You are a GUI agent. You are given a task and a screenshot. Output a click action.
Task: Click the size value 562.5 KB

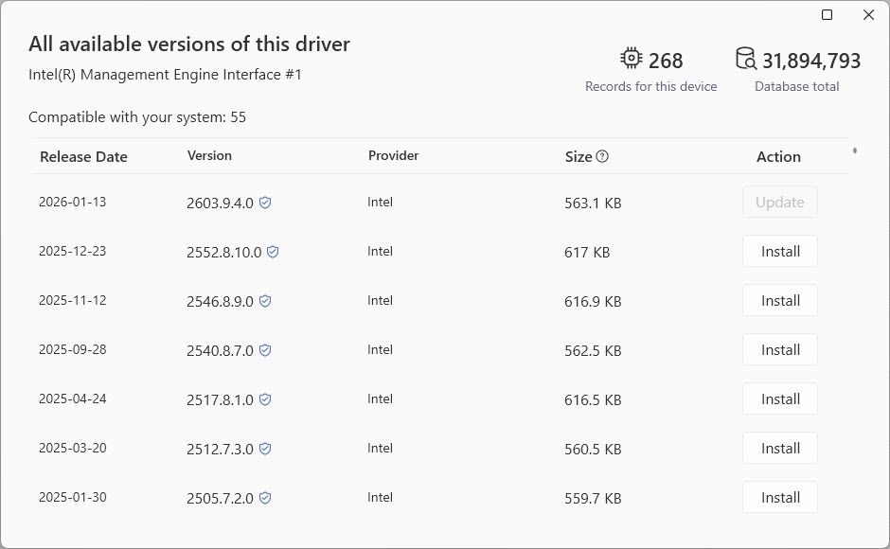(x=593, y=351)
